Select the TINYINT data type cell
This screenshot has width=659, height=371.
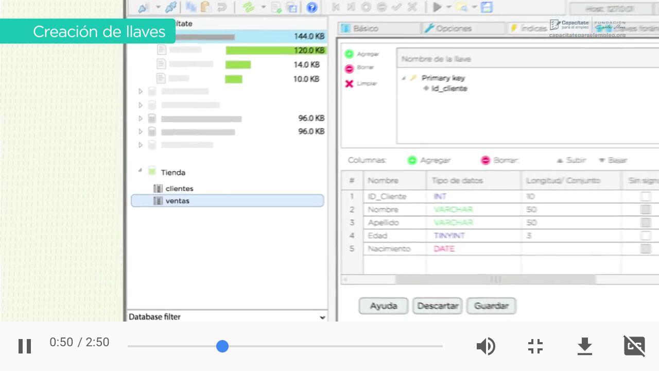pos(474,235)
